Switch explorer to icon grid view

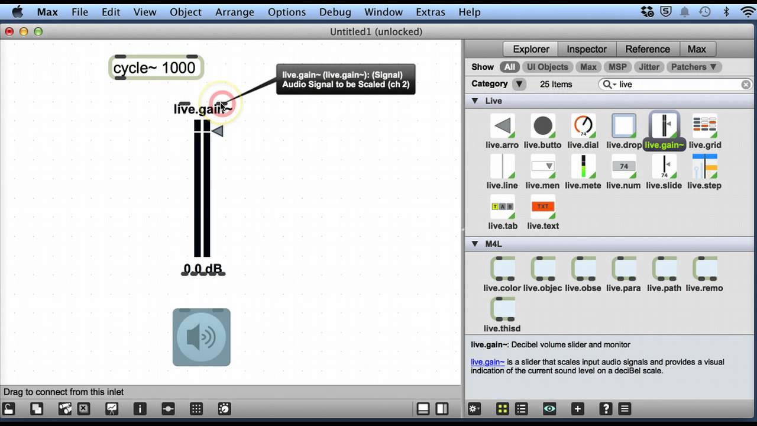point(503,408)
